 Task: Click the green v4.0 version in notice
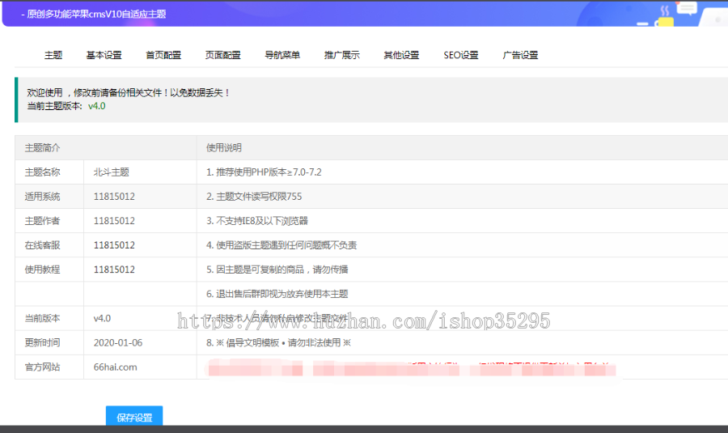tap(96, 106)
